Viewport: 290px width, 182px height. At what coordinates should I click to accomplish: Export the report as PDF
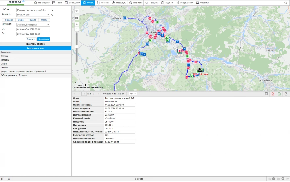[x=273, y=94]
